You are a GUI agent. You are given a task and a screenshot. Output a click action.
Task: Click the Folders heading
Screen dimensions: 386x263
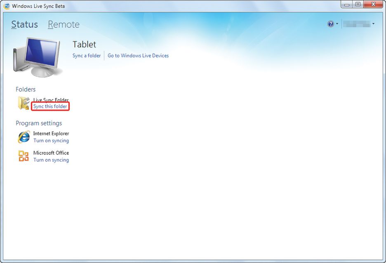pos(26,89)
